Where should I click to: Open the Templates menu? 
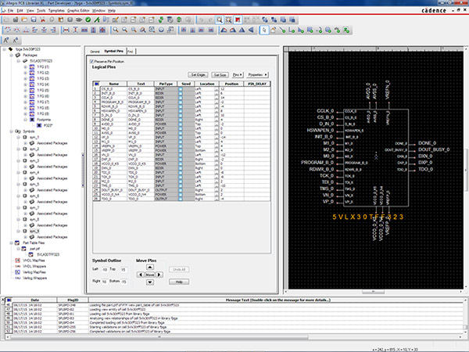coord(56,10)
